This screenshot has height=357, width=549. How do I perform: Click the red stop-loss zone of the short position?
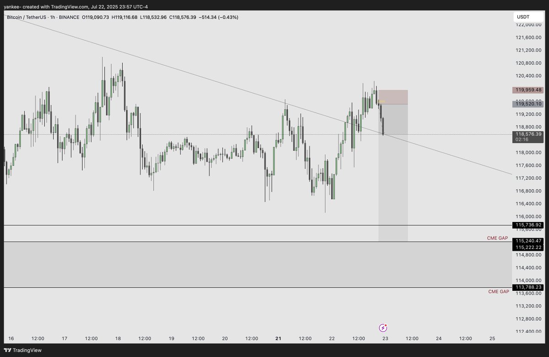tap(393, 97)
